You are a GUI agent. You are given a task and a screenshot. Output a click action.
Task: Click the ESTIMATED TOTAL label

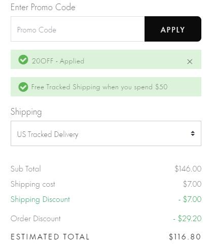click(x=50, y=237)
